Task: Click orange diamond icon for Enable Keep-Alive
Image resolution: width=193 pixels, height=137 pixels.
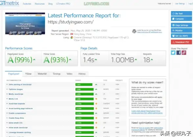Action: [x=96, y=118]
